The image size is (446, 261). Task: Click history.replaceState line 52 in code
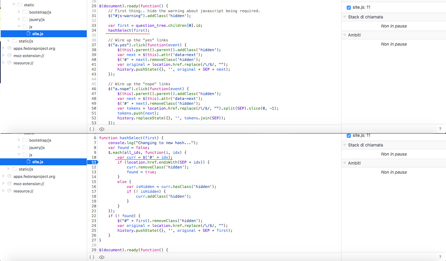click(x=171, y=118)
